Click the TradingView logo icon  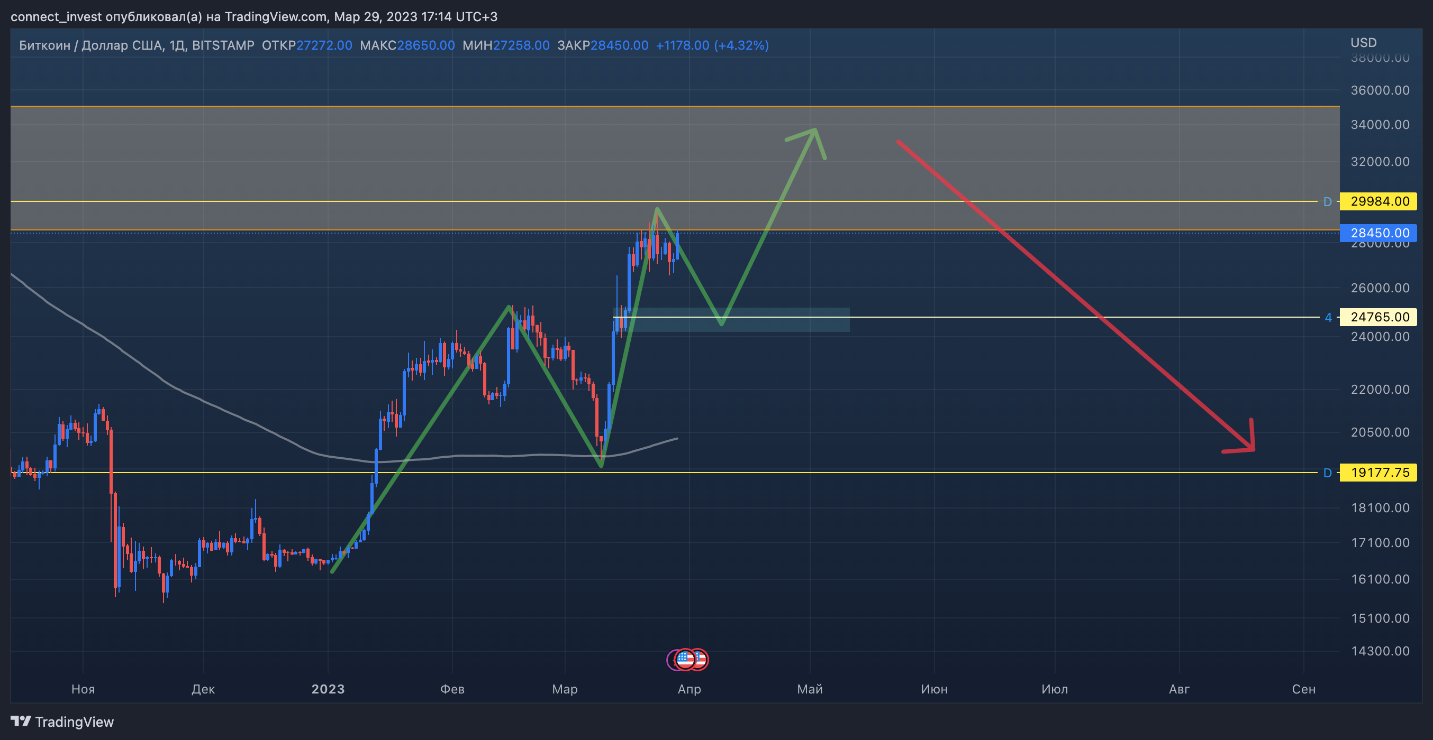tap(21, 721)
